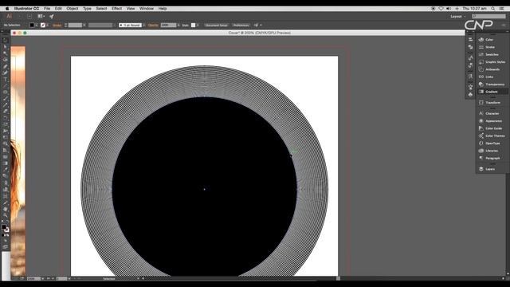Select the Zoom tool
The height and width of the screenshot is (287, 510).
click(5, 215)
